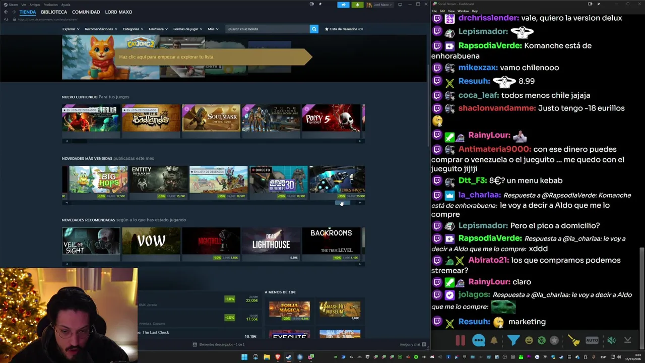Image resolution: width=645 pixels, height=363 pixels.
Task: Click the ESP language indicator in system tray
Action: pyautogui.click(x=603, y=357)
